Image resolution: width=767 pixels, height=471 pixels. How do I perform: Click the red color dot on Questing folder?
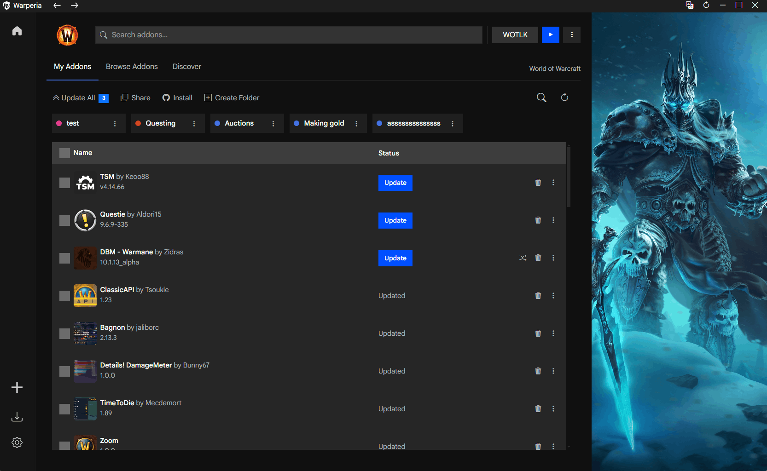click(138, 123)
